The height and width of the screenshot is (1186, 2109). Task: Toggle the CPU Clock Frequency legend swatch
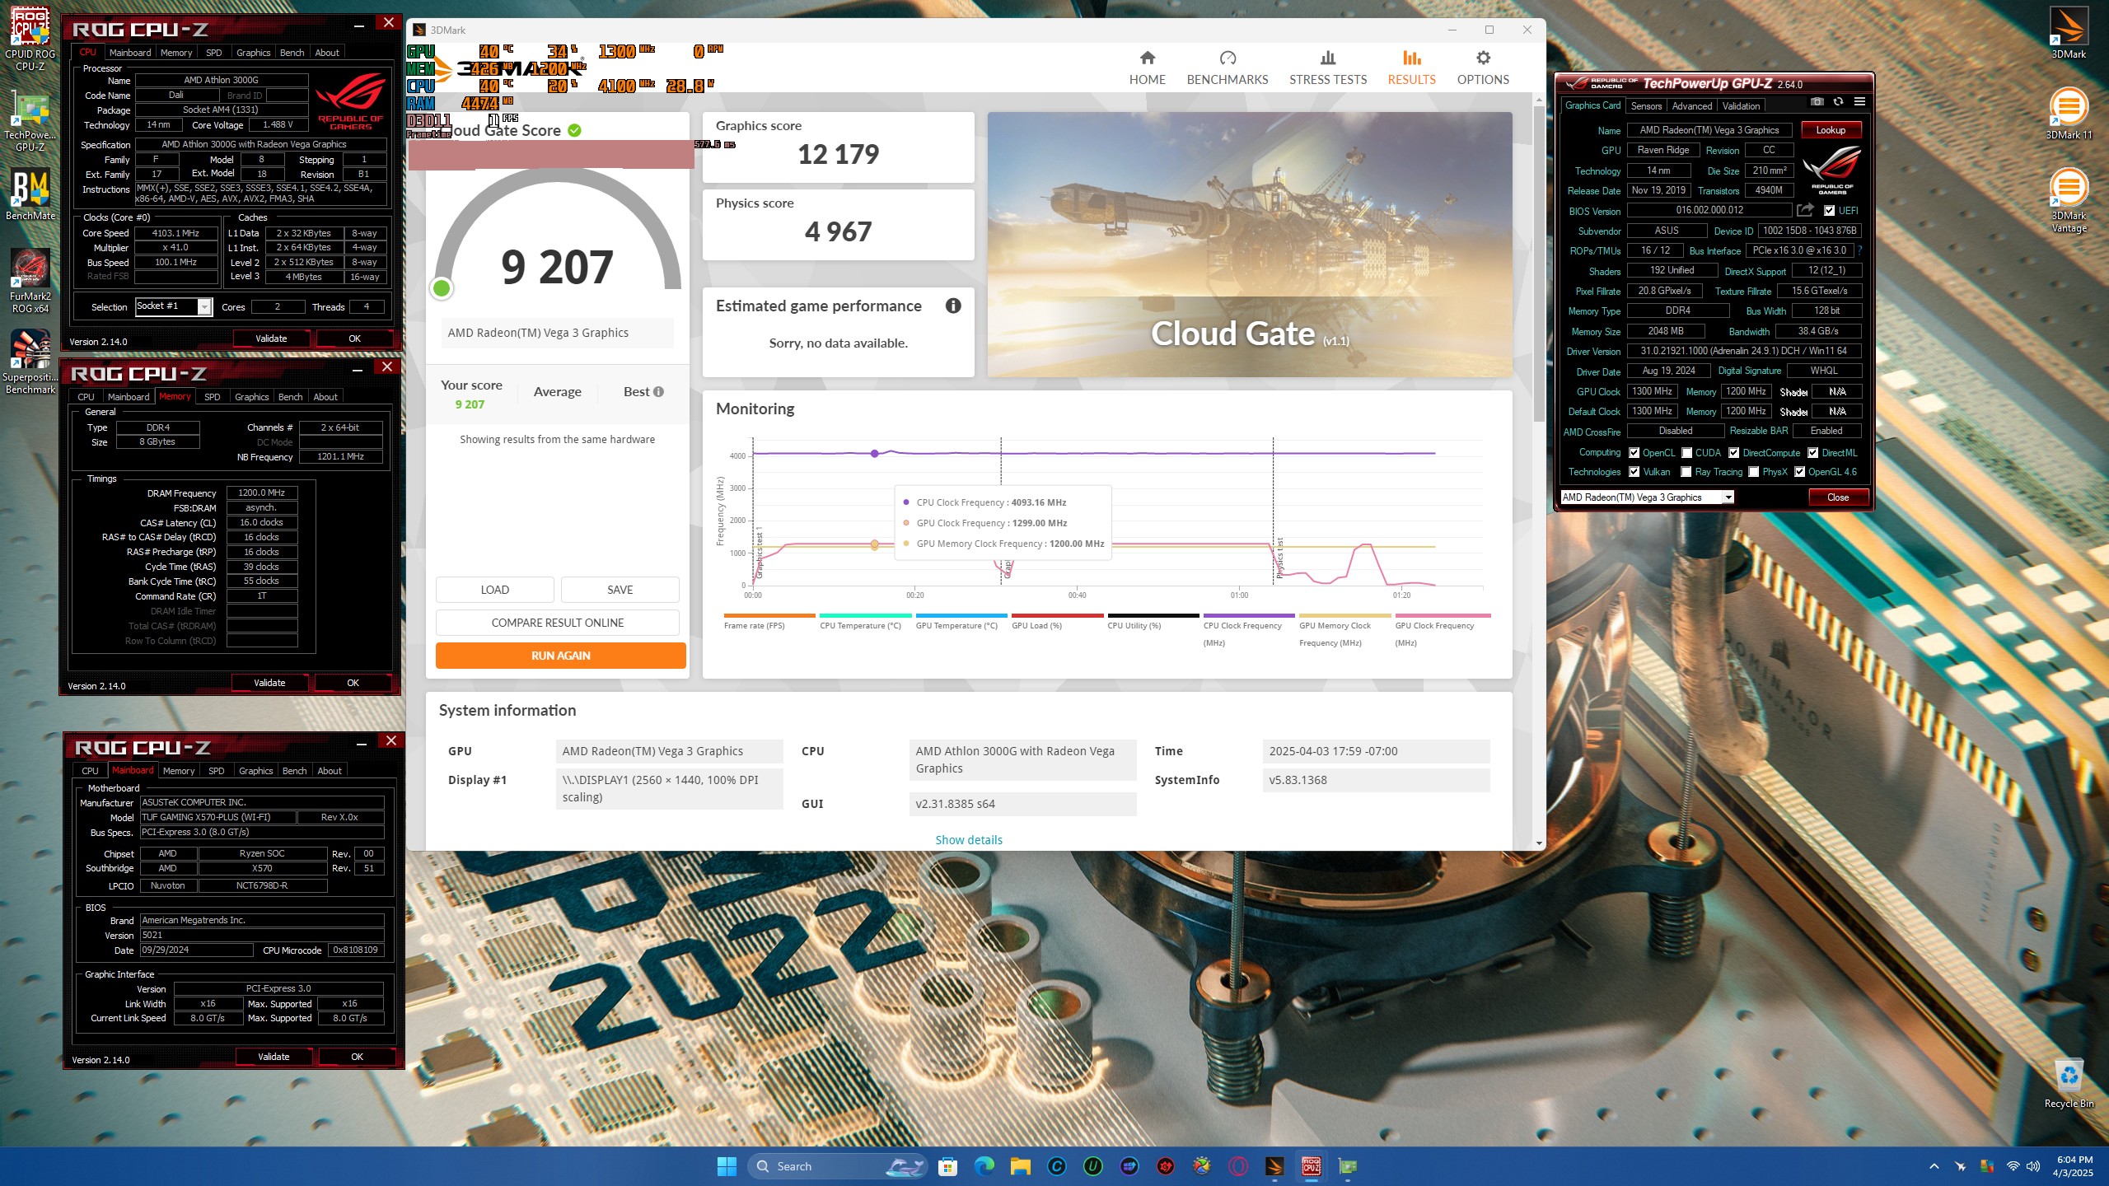pos(1248,615)
